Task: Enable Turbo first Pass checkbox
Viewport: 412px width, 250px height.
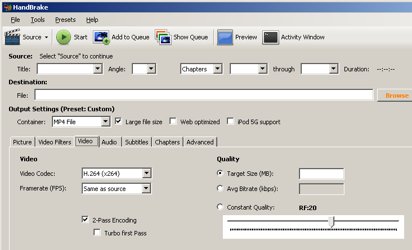Action: [x=97, y=233]
